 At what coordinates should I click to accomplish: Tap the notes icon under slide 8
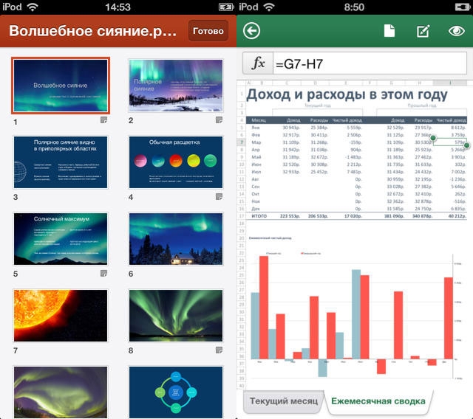click(220, 350)
